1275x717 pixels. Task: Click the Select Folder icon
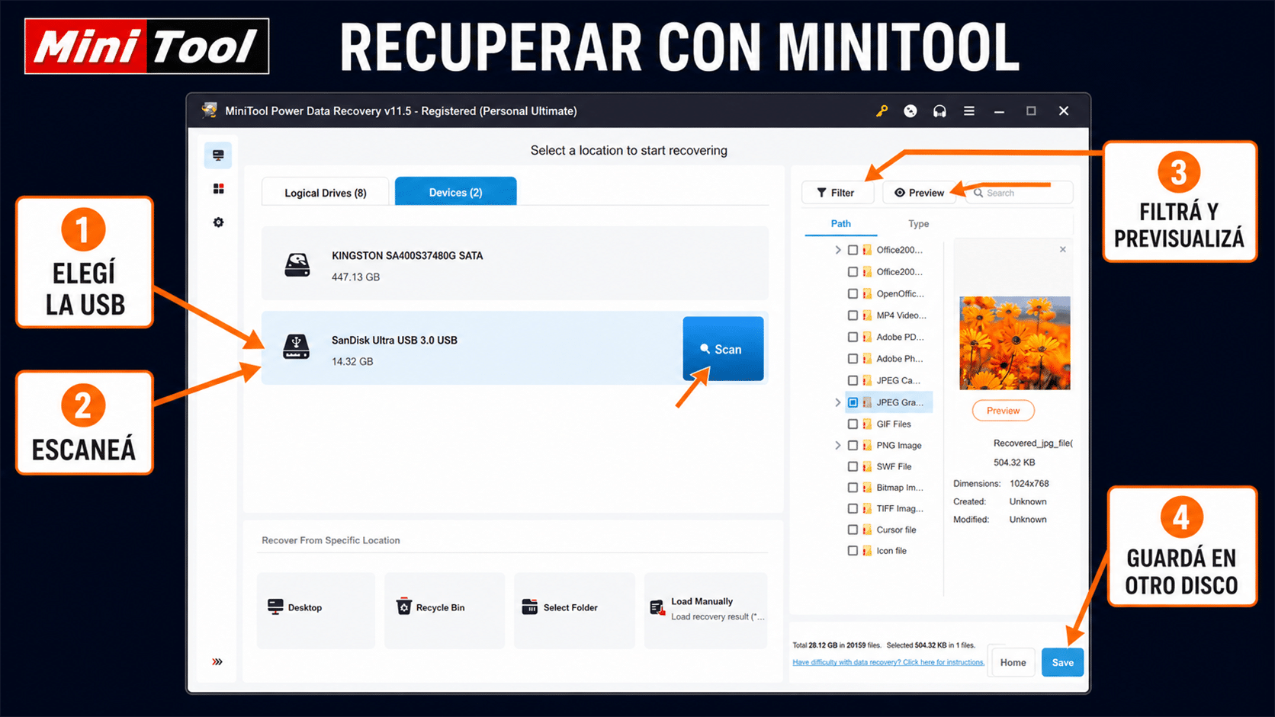(x=530, y=607)
